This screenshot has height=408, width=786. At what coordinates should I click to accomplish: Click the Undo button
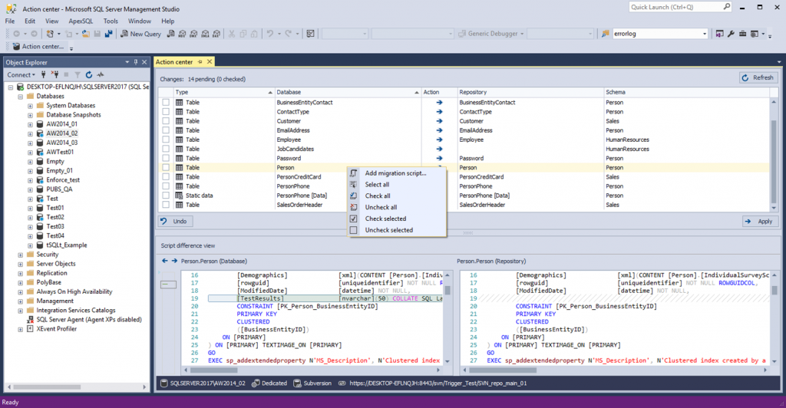[x=175, y=221]
